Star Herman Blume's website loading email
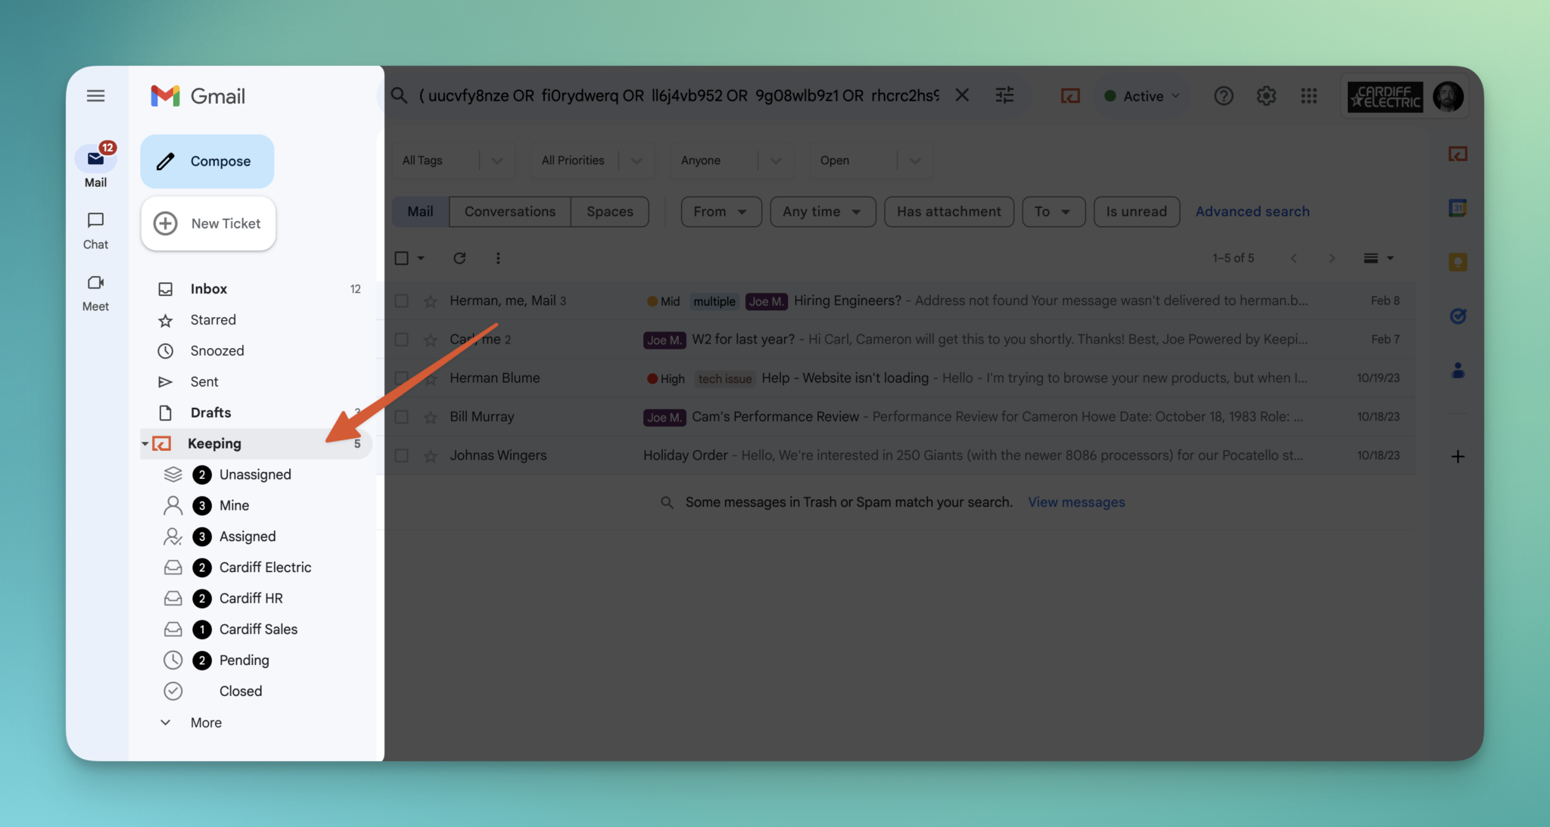The width and height of the screenshot is (1550, 827). click(x=430, y=378)
